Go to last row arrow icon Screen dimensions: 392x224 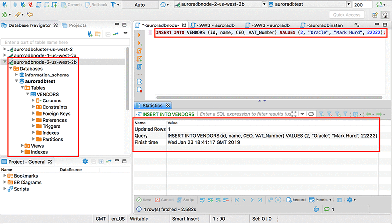coord(260,200)
